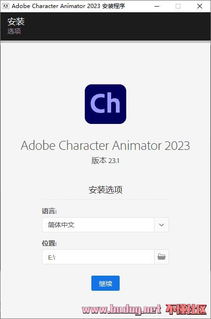
Task: Click the Adobe Character Animator 2023 product name
Action: click(105, 146)
